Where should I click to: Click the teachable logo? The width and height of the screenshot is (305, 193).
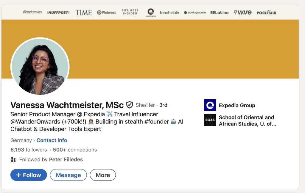click(169, 12)
